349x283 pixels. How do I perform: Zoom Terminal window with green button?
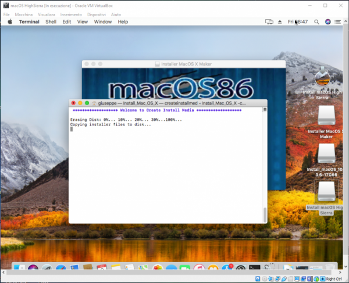(87, 103)
